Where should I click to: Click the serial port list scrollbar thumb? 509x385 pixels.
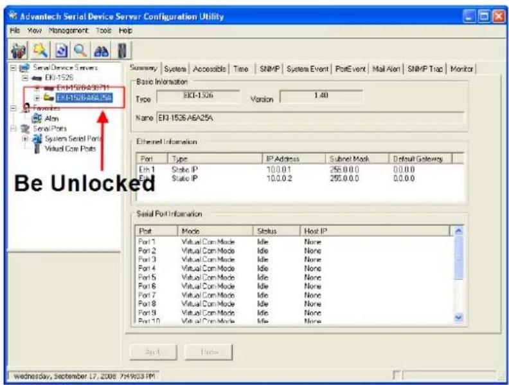[x=458, y=258]
